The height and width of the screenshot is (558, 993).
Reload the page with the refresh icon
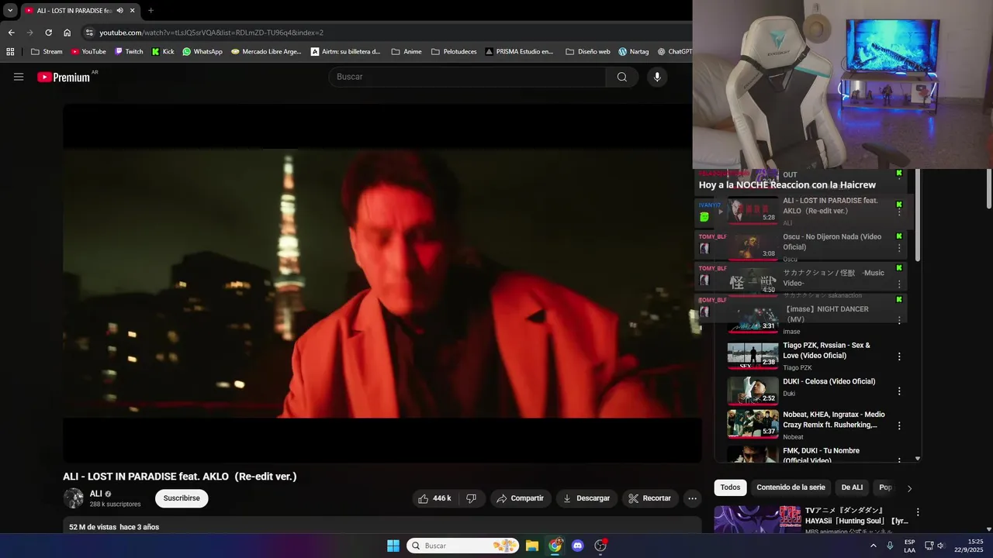pos(48,33)
